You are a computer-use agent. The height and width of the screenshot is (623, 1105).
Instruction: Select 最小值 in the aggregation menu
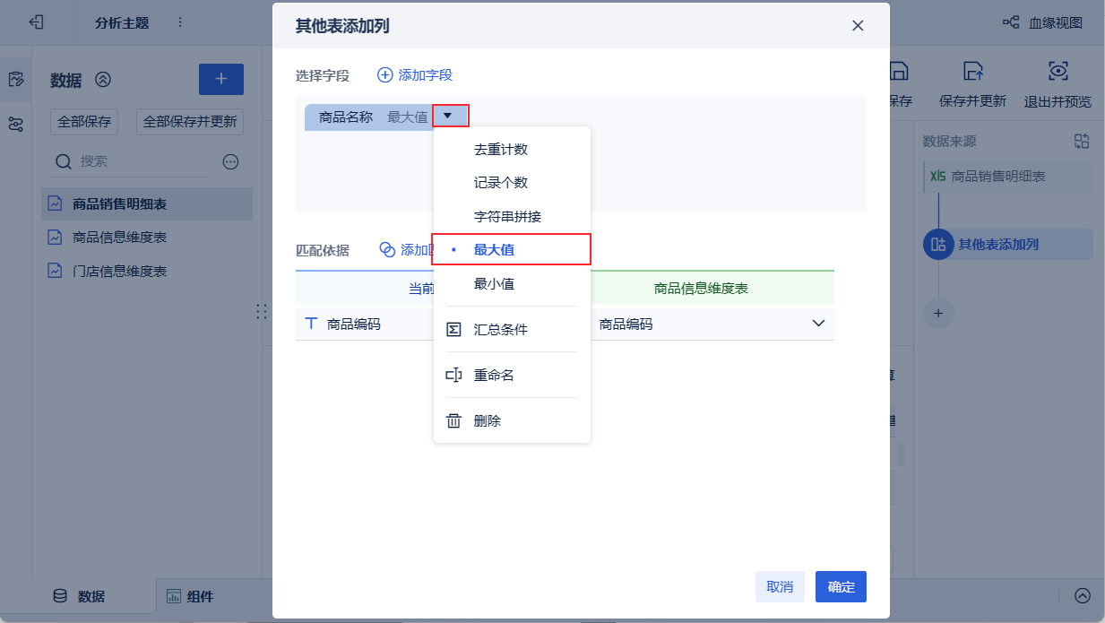point(494,284)
